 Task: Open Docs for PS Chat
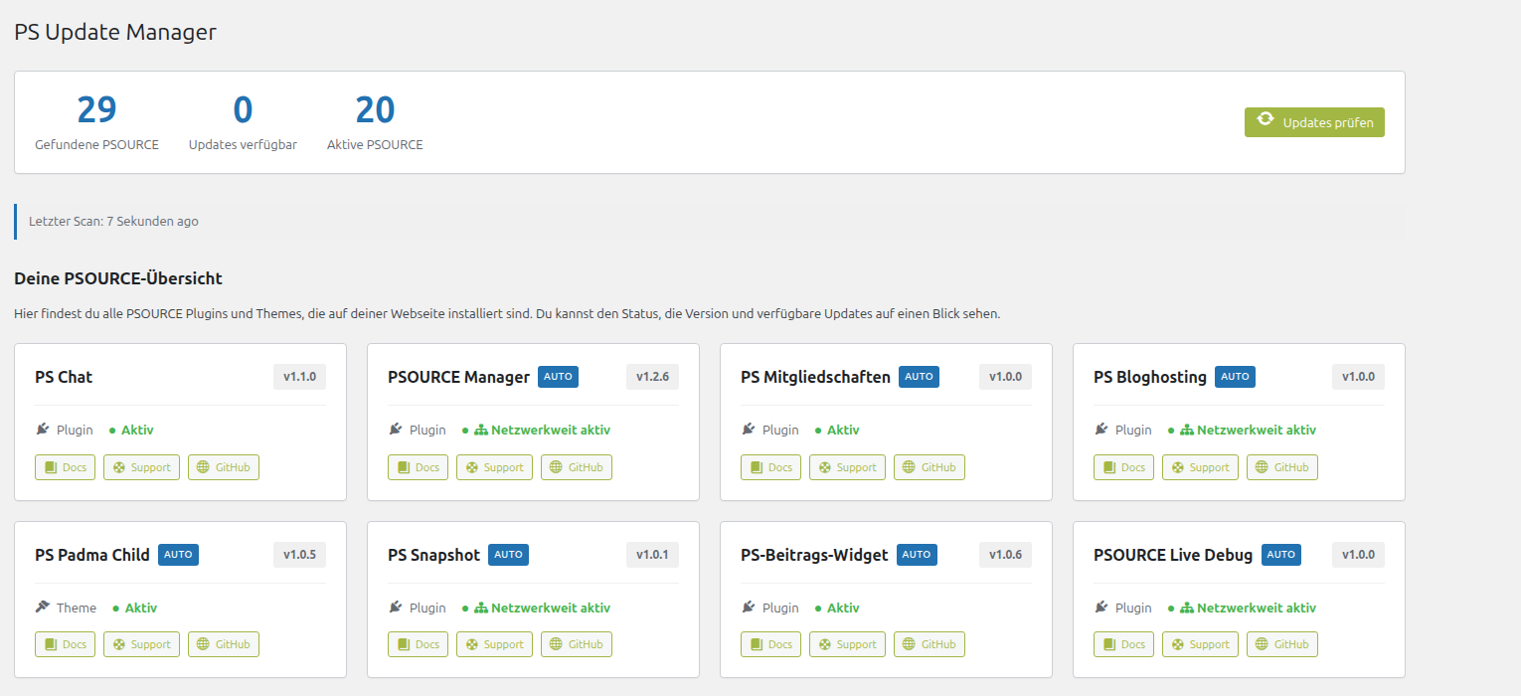(x=65, y=467)
